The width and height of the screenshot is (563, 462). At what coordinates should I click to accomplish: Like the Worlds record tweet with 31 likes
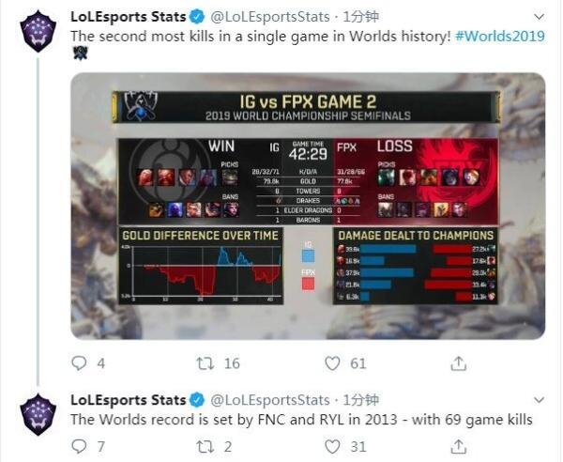[x=332, y=447]
